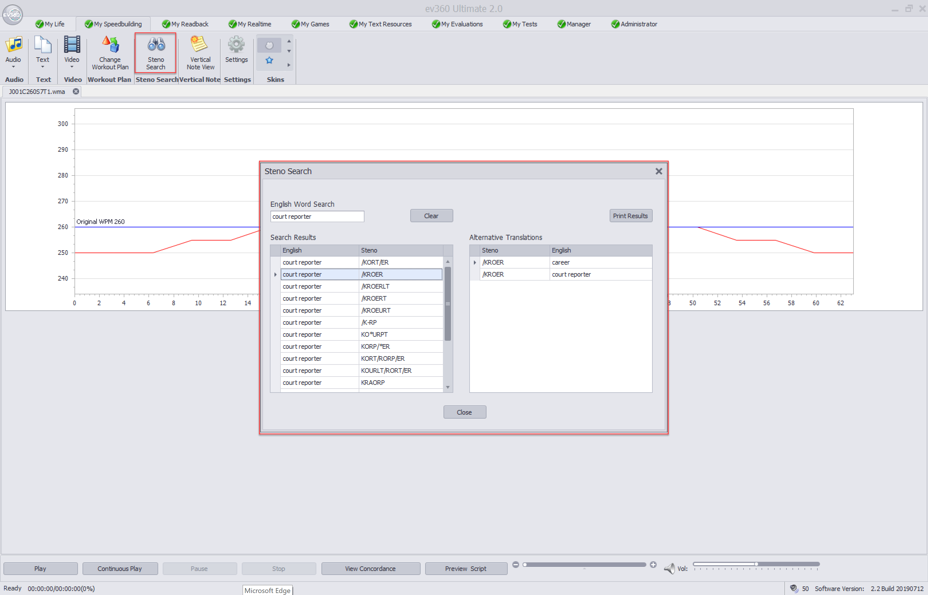Click the Change Workout Plan icon
This screenshot has height=595, width=928.
click(110, 53)
